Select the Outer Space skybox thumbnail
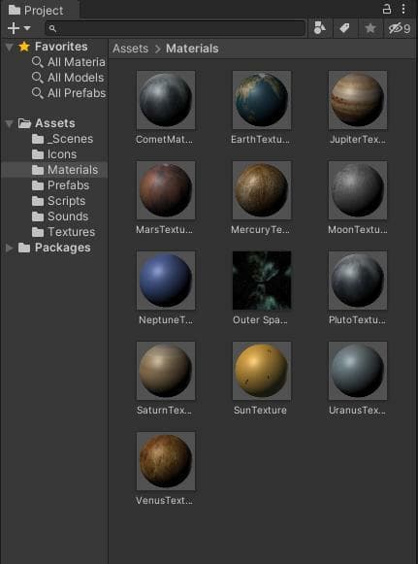 click(262, 281)
